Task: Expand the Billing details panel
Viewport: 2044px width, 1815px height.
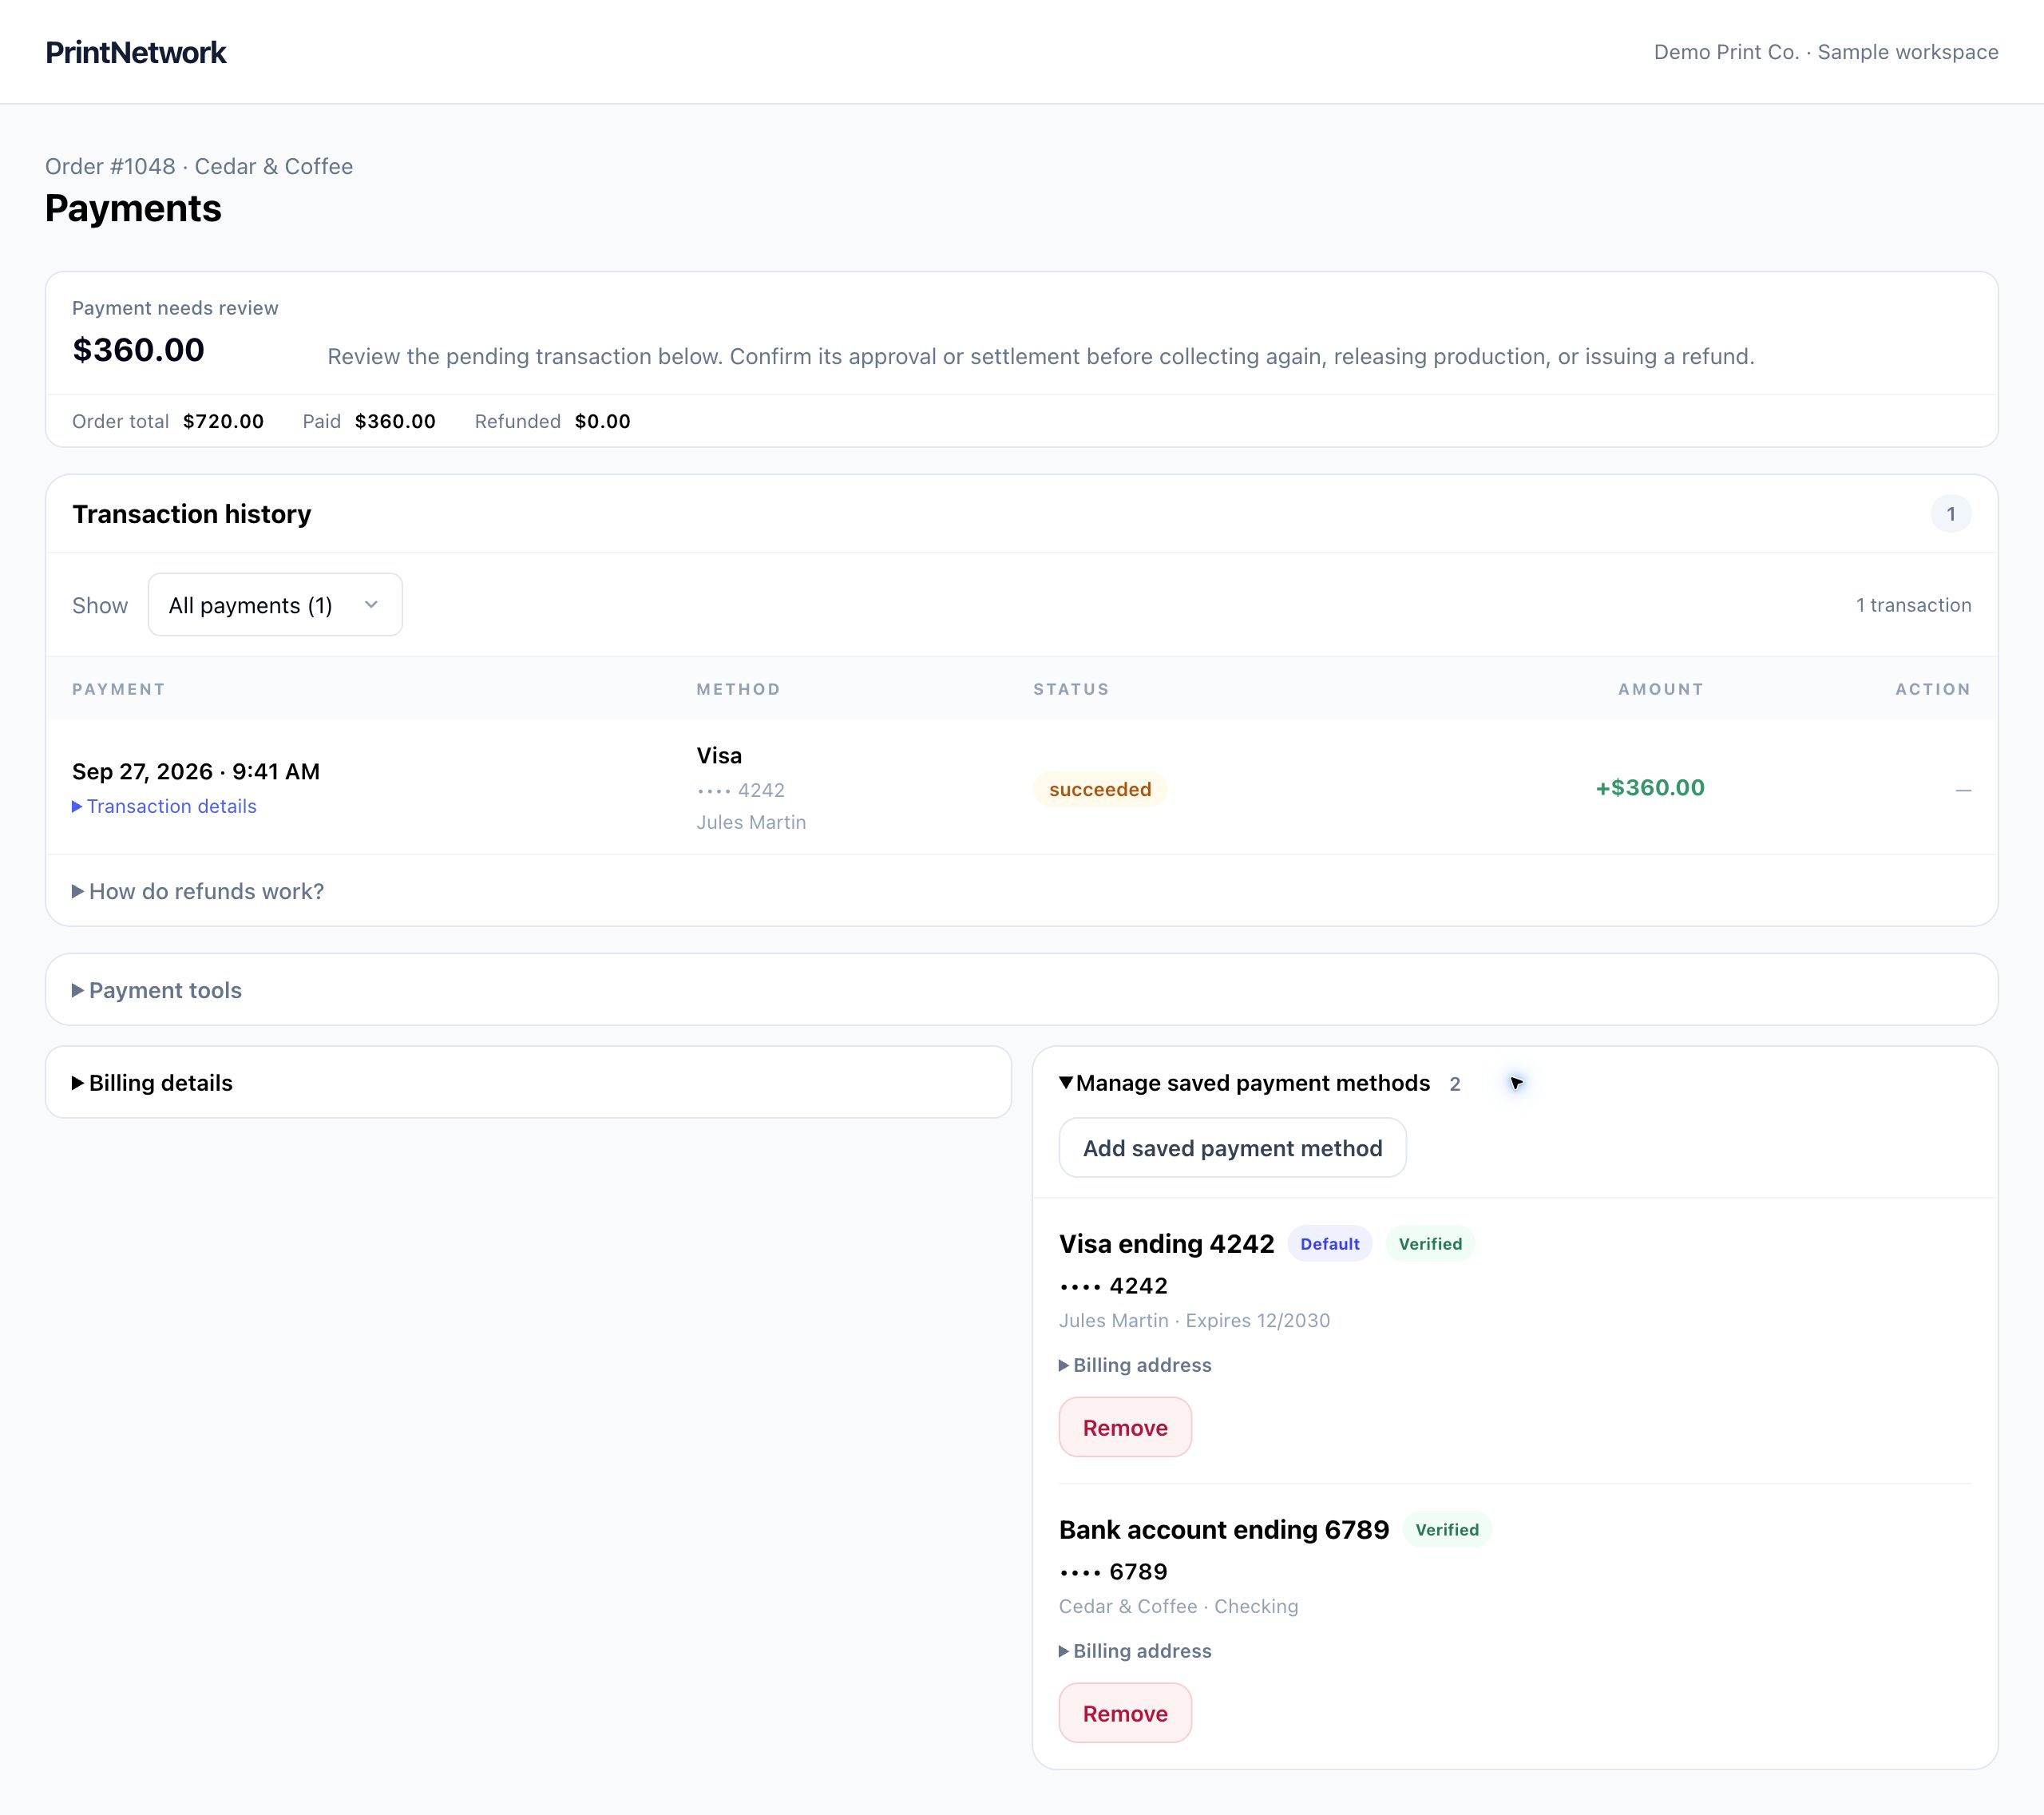Action: [x=152, y=1083]
